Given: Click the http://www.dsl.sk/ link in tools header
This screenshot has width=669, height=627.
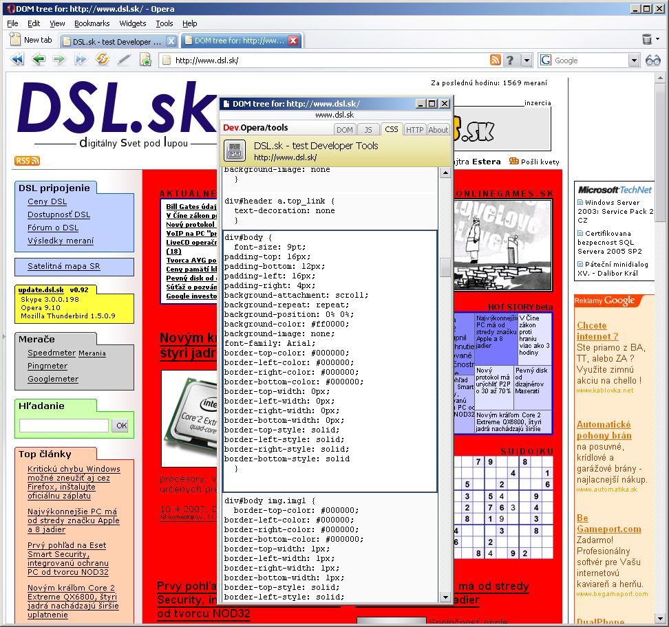Looking at the screenshot, I should click(285, 157).
